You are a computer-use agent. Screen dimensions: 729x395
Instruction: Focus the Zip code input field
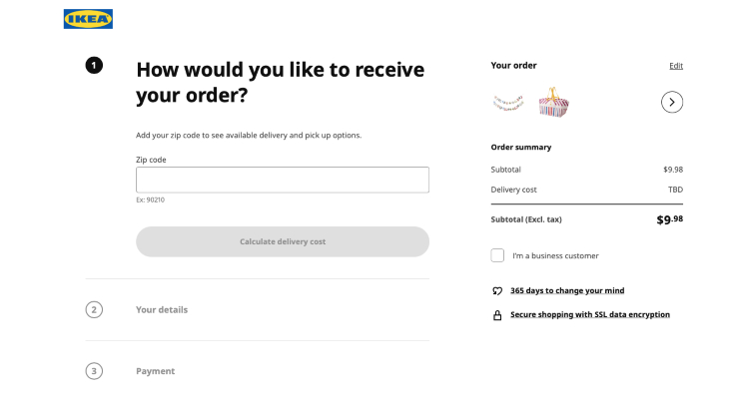pos(283,180)
